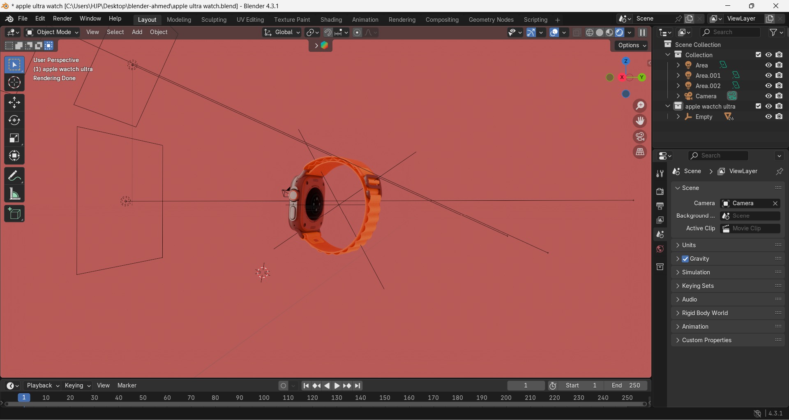The width and height of the screenshot is (789, 420).
Task: Click the timeline Marker button
Action: (x=127, y=386)
